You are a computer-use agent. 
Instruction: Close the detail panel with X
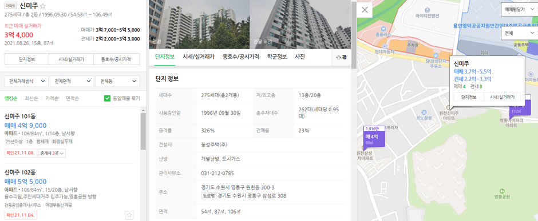(x=365, y=10)
